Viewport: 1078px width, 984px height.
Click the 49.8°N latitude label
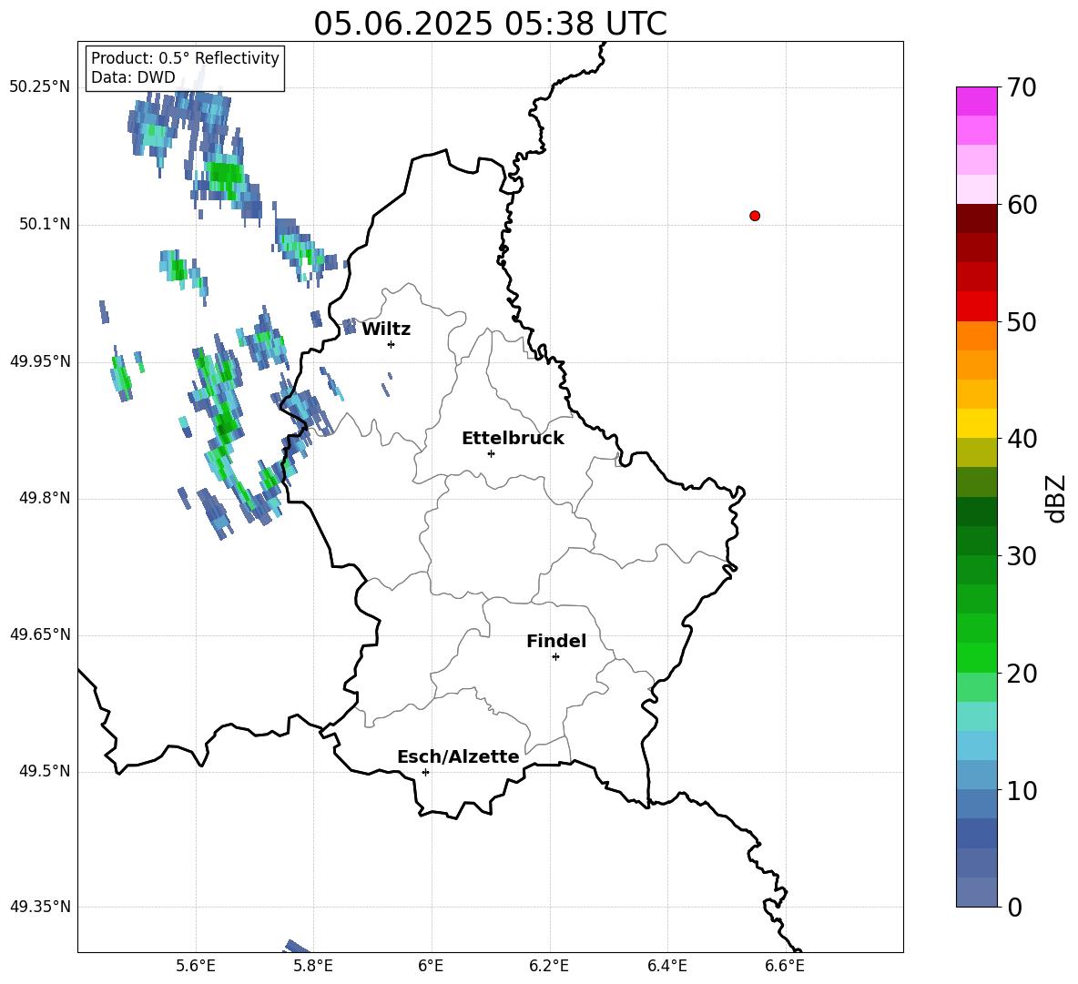point(45,498)
